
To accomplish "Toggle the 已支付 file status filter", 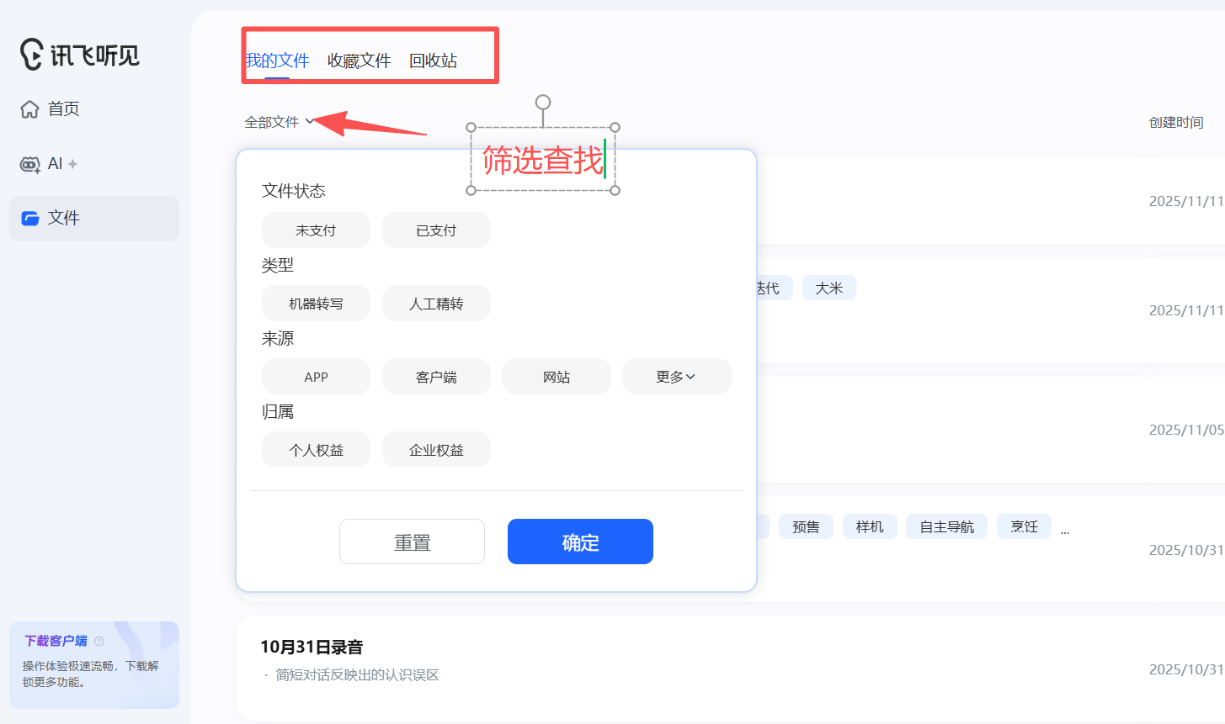I will coord(436,230).
